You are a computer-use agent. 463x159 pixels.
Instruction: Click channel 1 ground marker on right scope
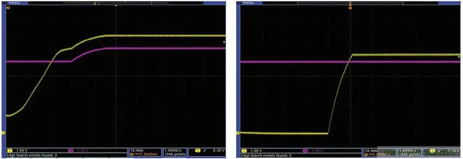[x=238, y=133]
